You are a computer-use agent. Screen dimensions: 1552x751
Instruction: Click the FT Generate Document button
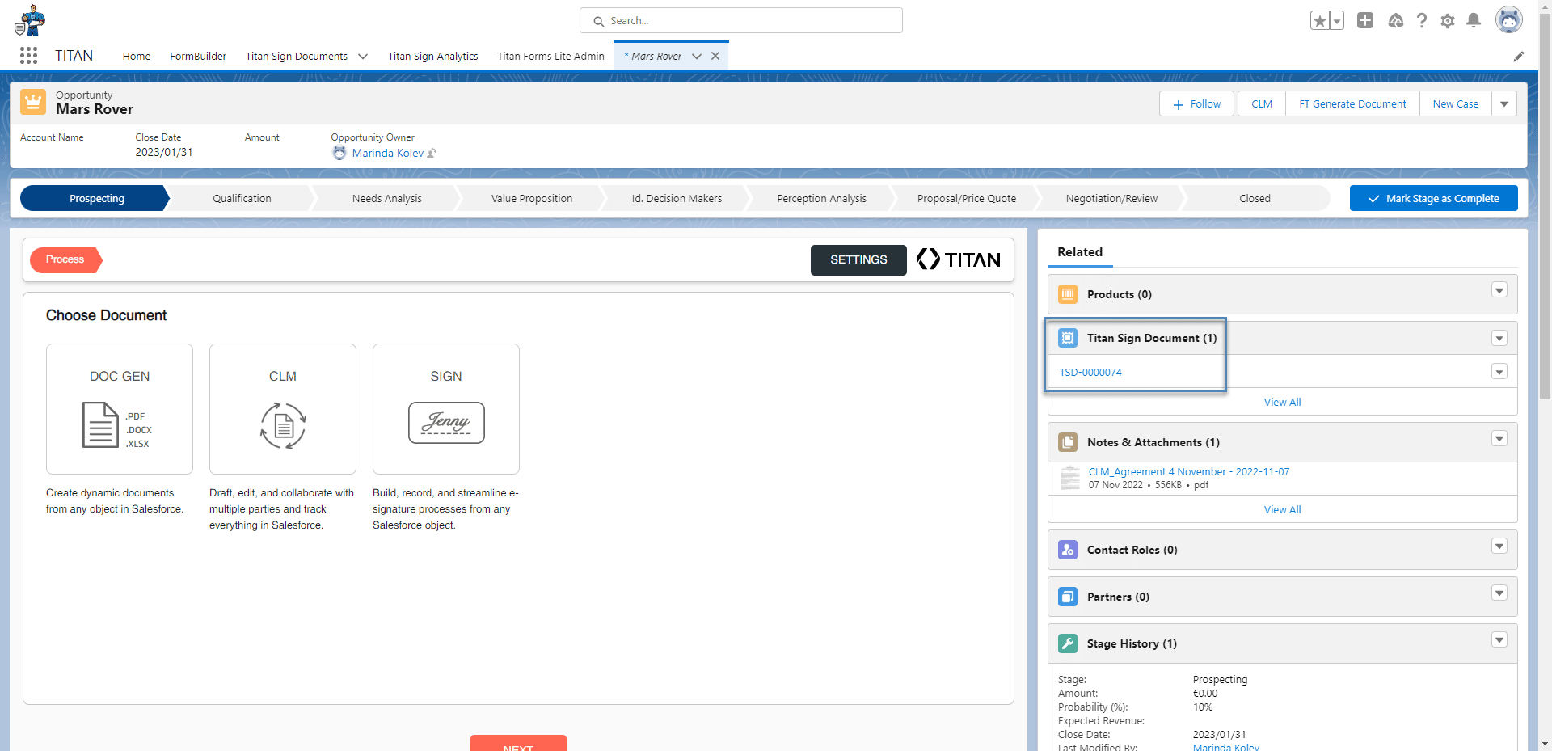1352,103
